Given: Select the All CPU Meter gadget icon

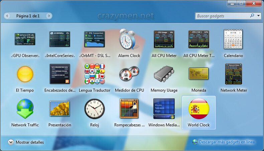Looking at the screenshot, I should coord(164,39).
